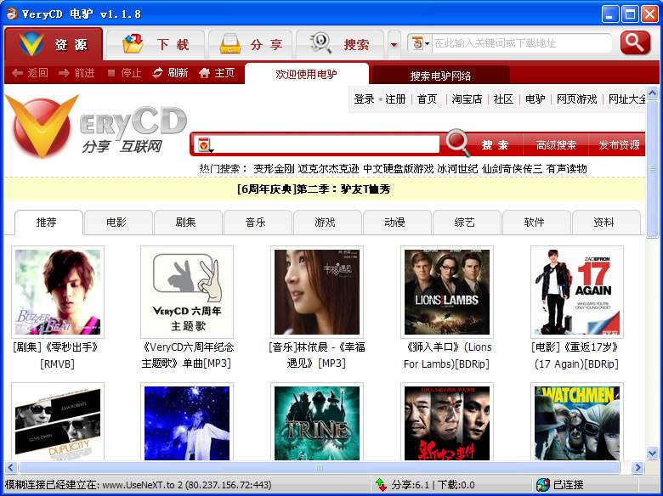Viewport: 663px width, 496px height.
Task: Open the 搜索 search tab
Action: point(342,44)
